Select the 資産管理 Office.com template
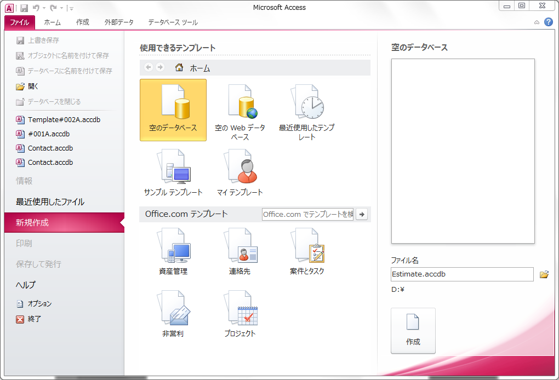 pyautogui.click(x=173, y=251)
